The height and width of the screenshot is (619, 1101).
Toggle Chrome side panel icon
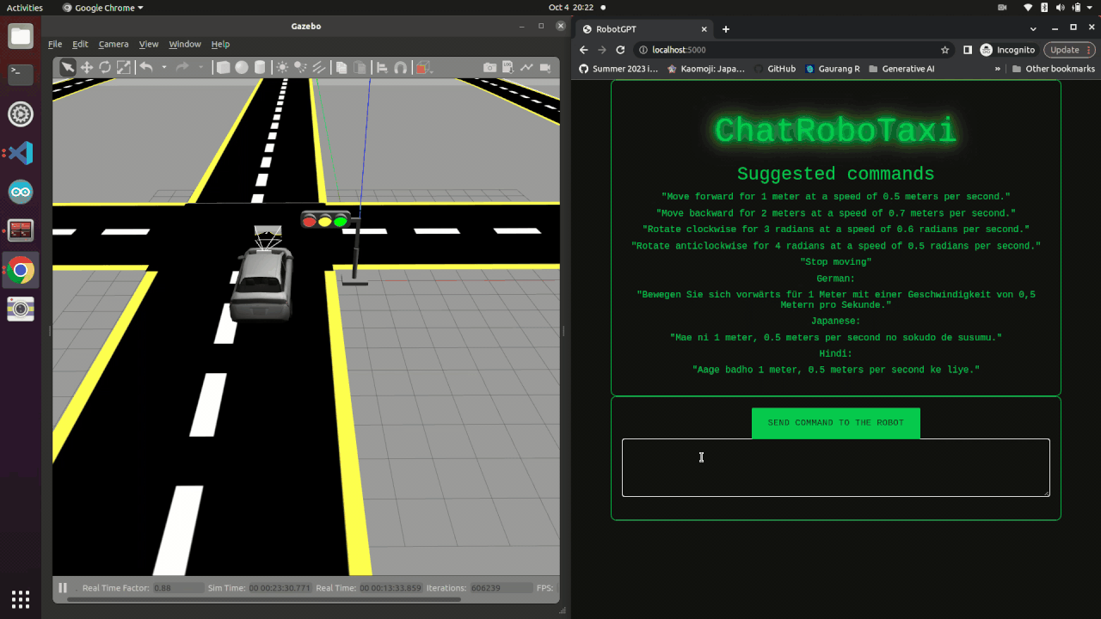tap(968, 50)
